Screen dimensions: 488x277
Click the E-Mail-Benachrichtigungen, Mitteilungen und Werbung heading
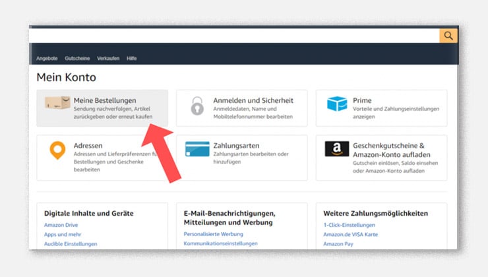pos(229,218)
